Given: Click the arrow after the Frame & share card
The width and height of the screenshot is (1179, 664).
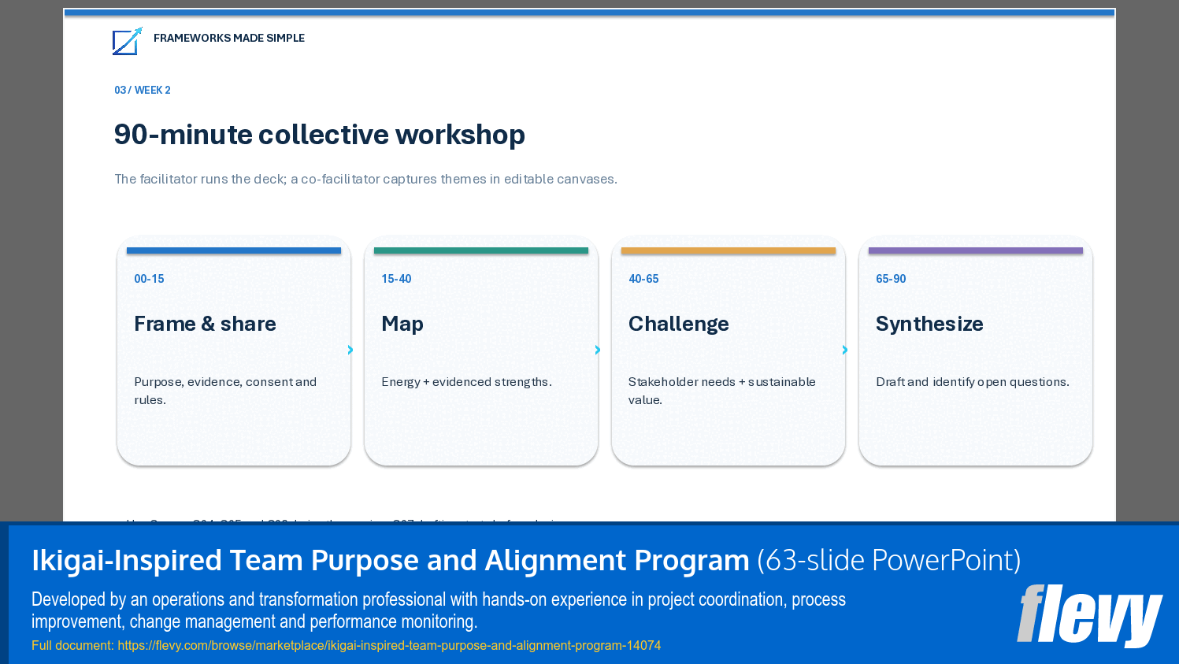Looking at the screenshot, I should point(350,350).
